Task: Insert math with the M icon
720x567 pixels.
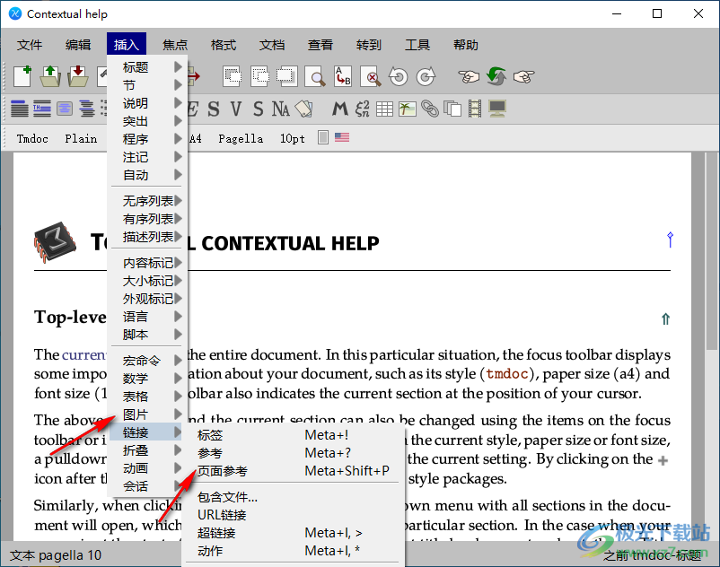Action: (x=339, y=109)
